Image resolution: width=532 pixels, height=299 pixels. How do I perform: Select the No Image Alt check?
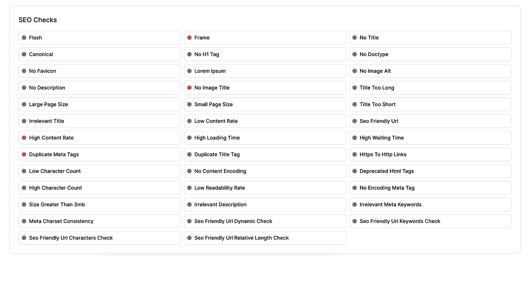click(430, 71)
